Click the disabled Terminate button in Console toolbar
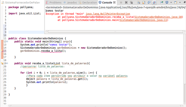 click(121, 2)
